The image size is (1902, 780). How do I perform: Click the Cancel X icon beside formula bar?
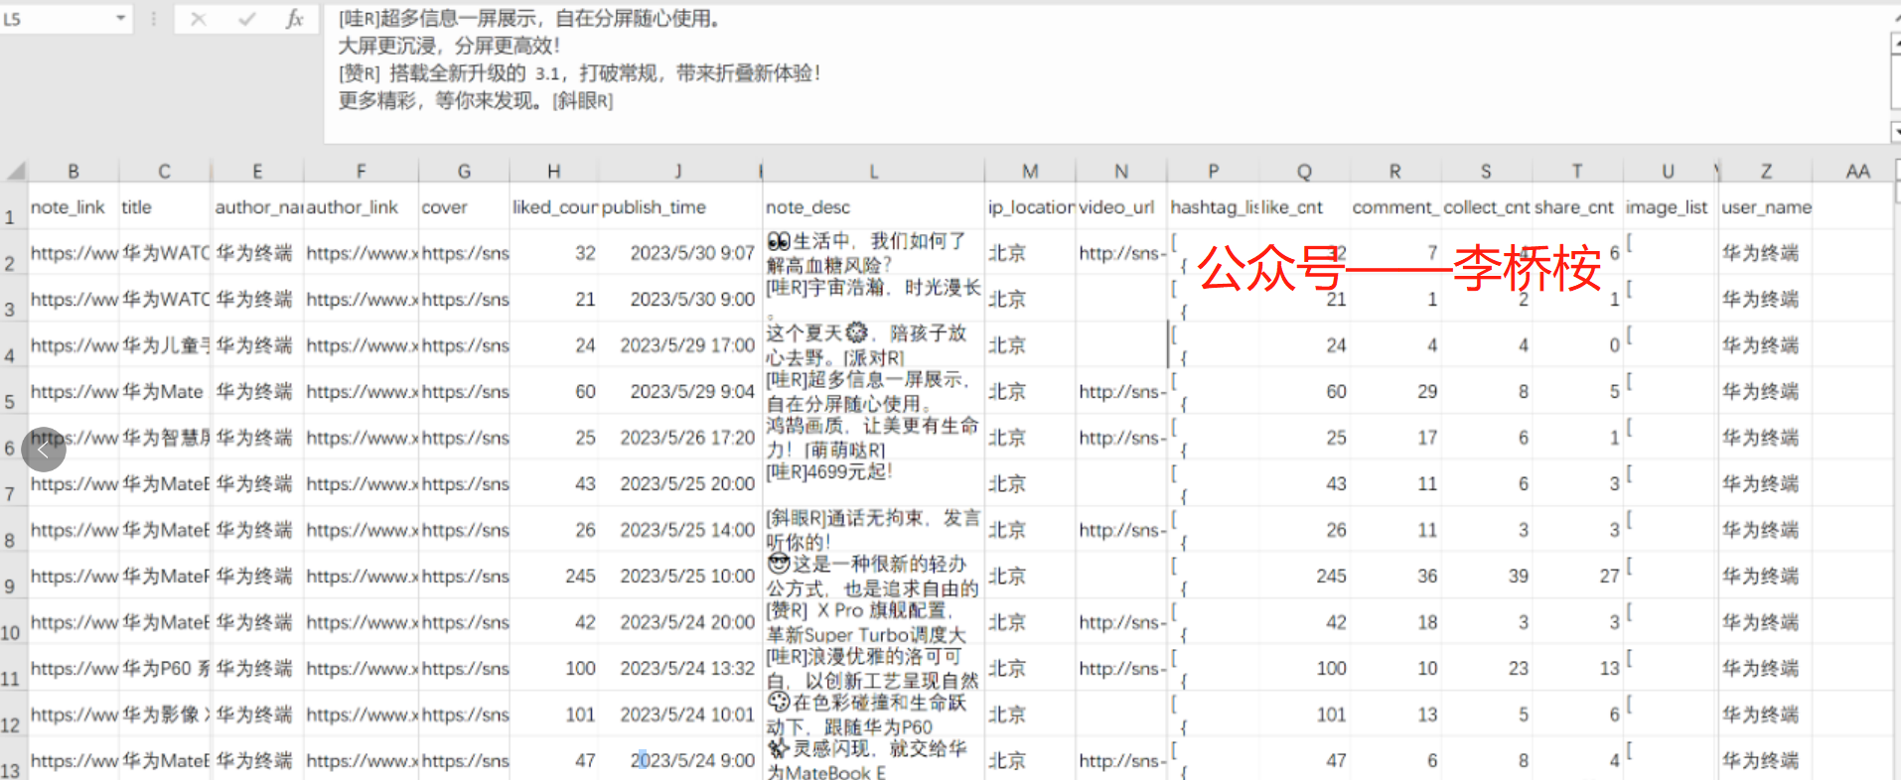point(199,19)
